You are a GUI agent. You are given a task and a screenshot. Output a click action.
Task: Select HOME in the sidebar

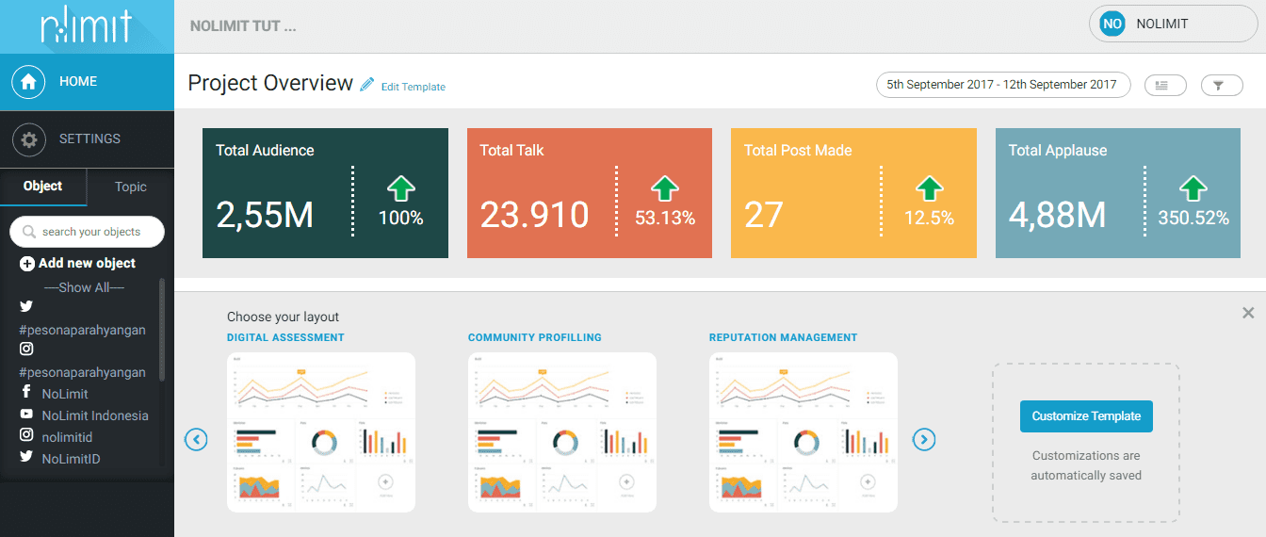coord(87,82)
